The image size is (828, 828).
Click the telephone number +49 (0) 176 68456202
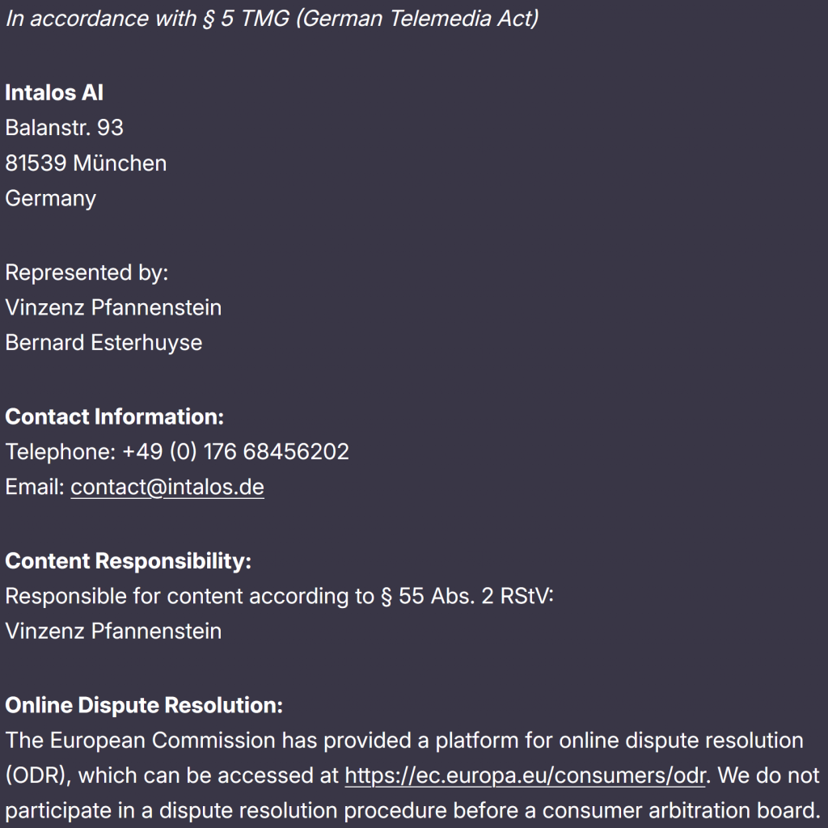[x=235, y=452]
